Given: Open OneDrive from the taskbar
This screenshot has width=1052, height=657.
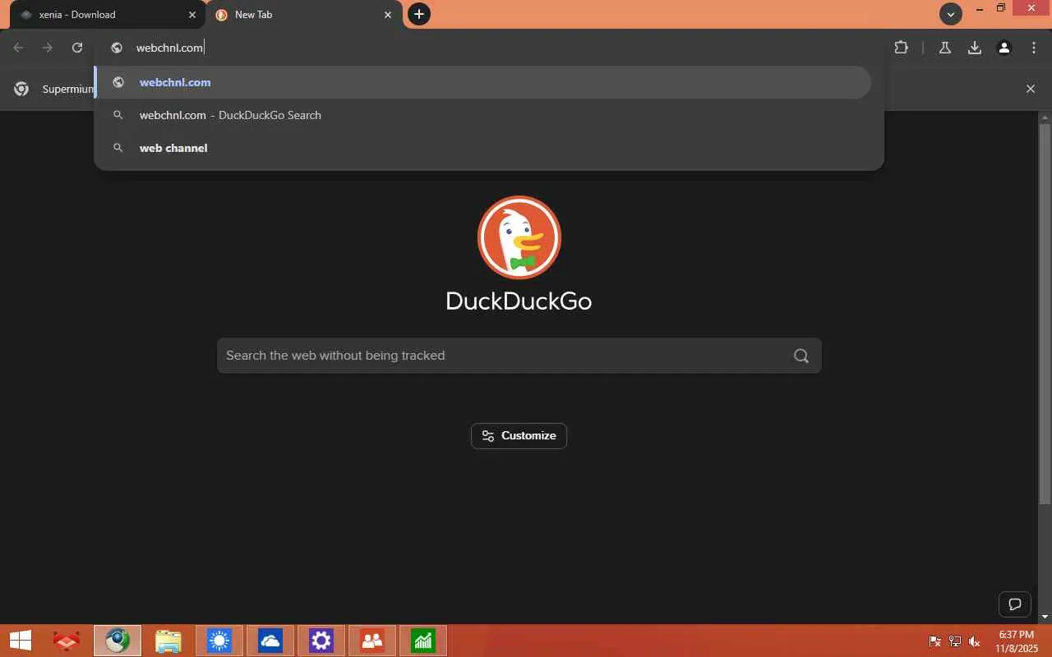Looking at the screenshot, I should (x=270, y=641).
